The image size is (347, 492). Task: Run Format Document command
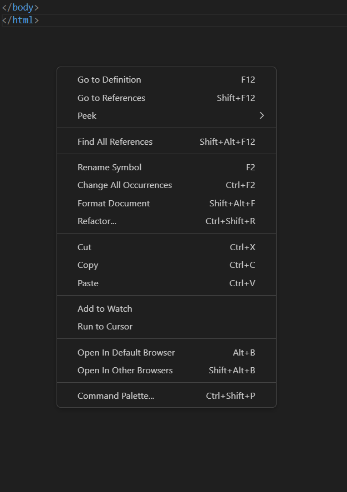pyautogui.click(x=166, y=204)
